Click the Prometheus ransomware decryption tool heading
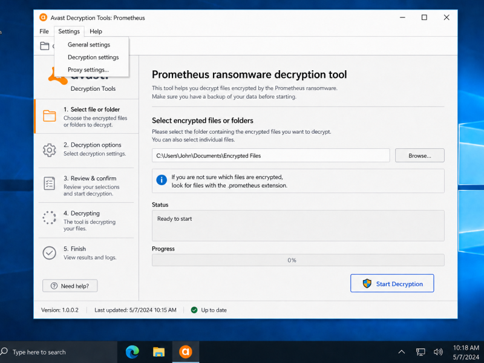The width and height of the screenshot is (484, 363). click(x=249, y=74)
